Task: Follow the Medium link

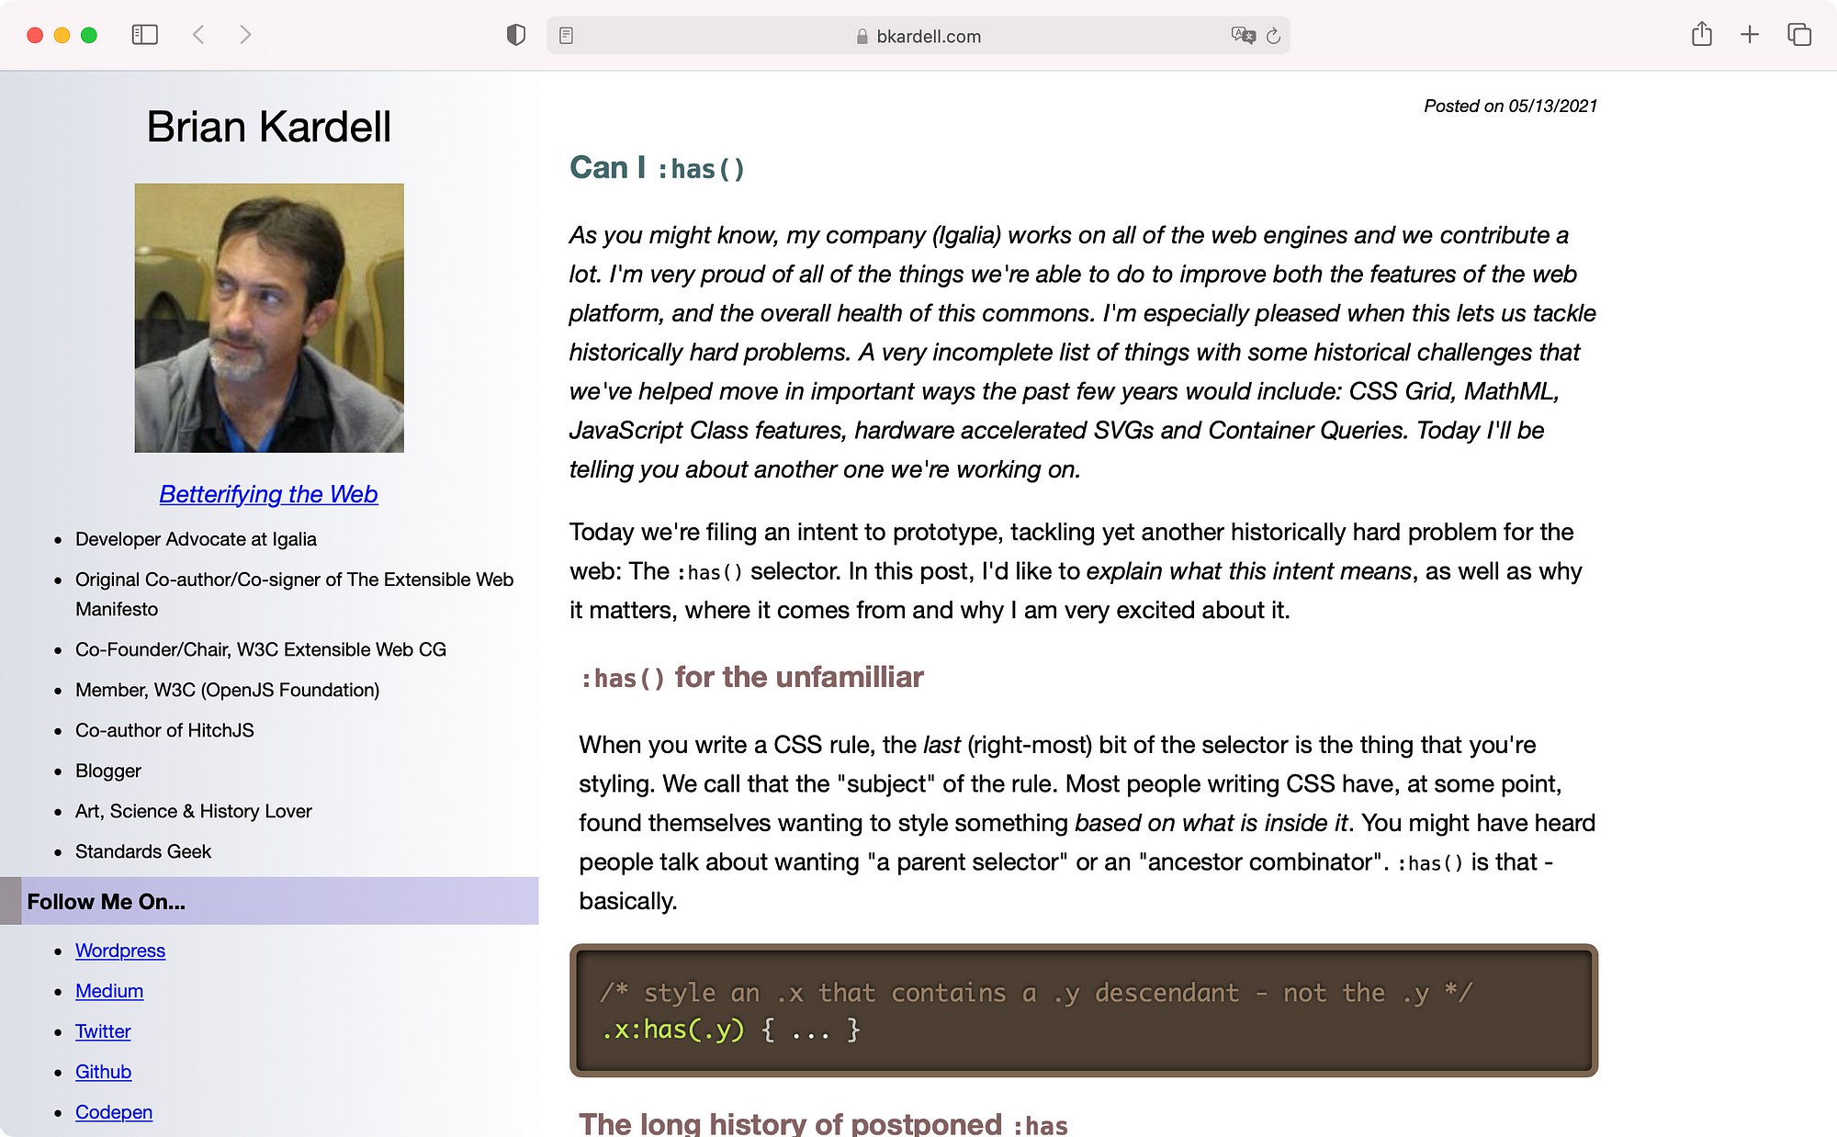Action: click(109, 991)
